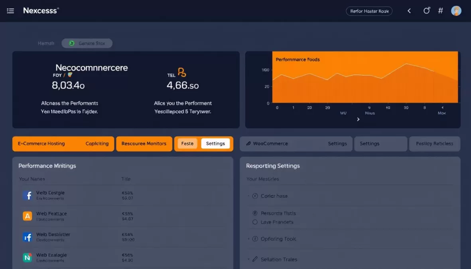Click the chevron below the Performarce Foods chart
This screenshot has height=269, width=471.
358,119
